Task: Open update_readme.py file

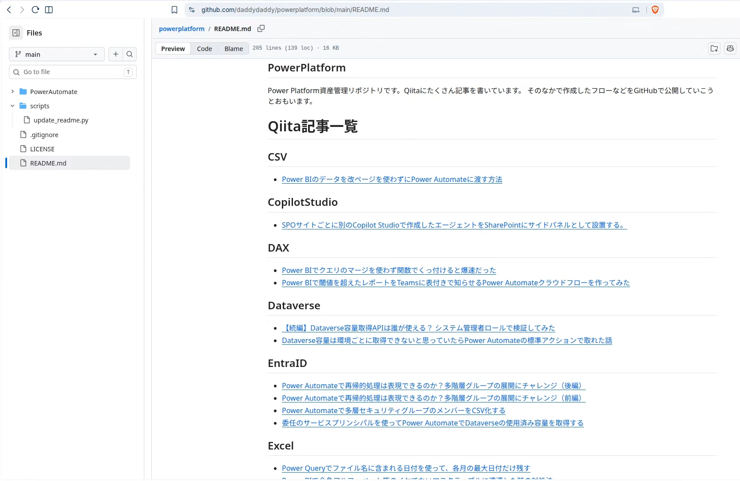Action: coord(61,120)
